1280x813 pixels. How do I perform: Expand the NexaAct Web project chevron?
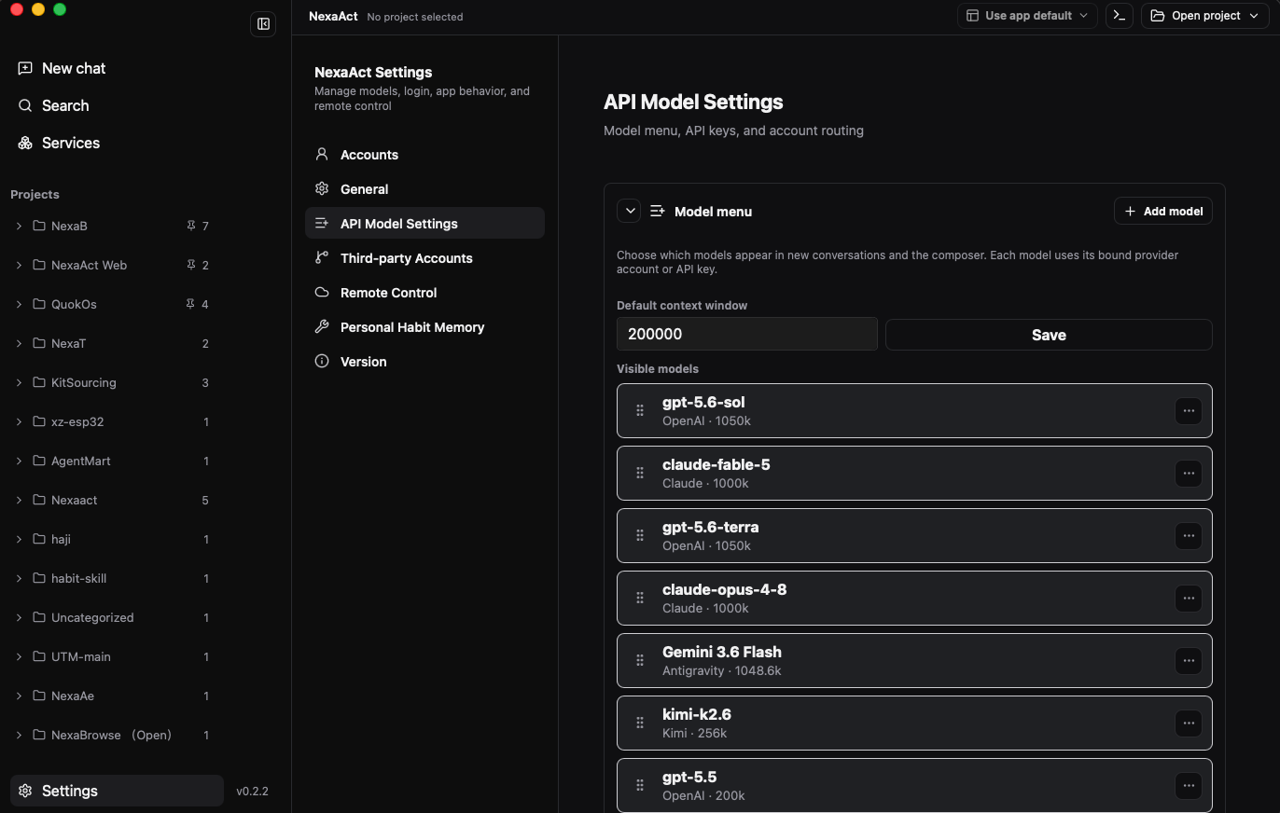coord(19,265)
